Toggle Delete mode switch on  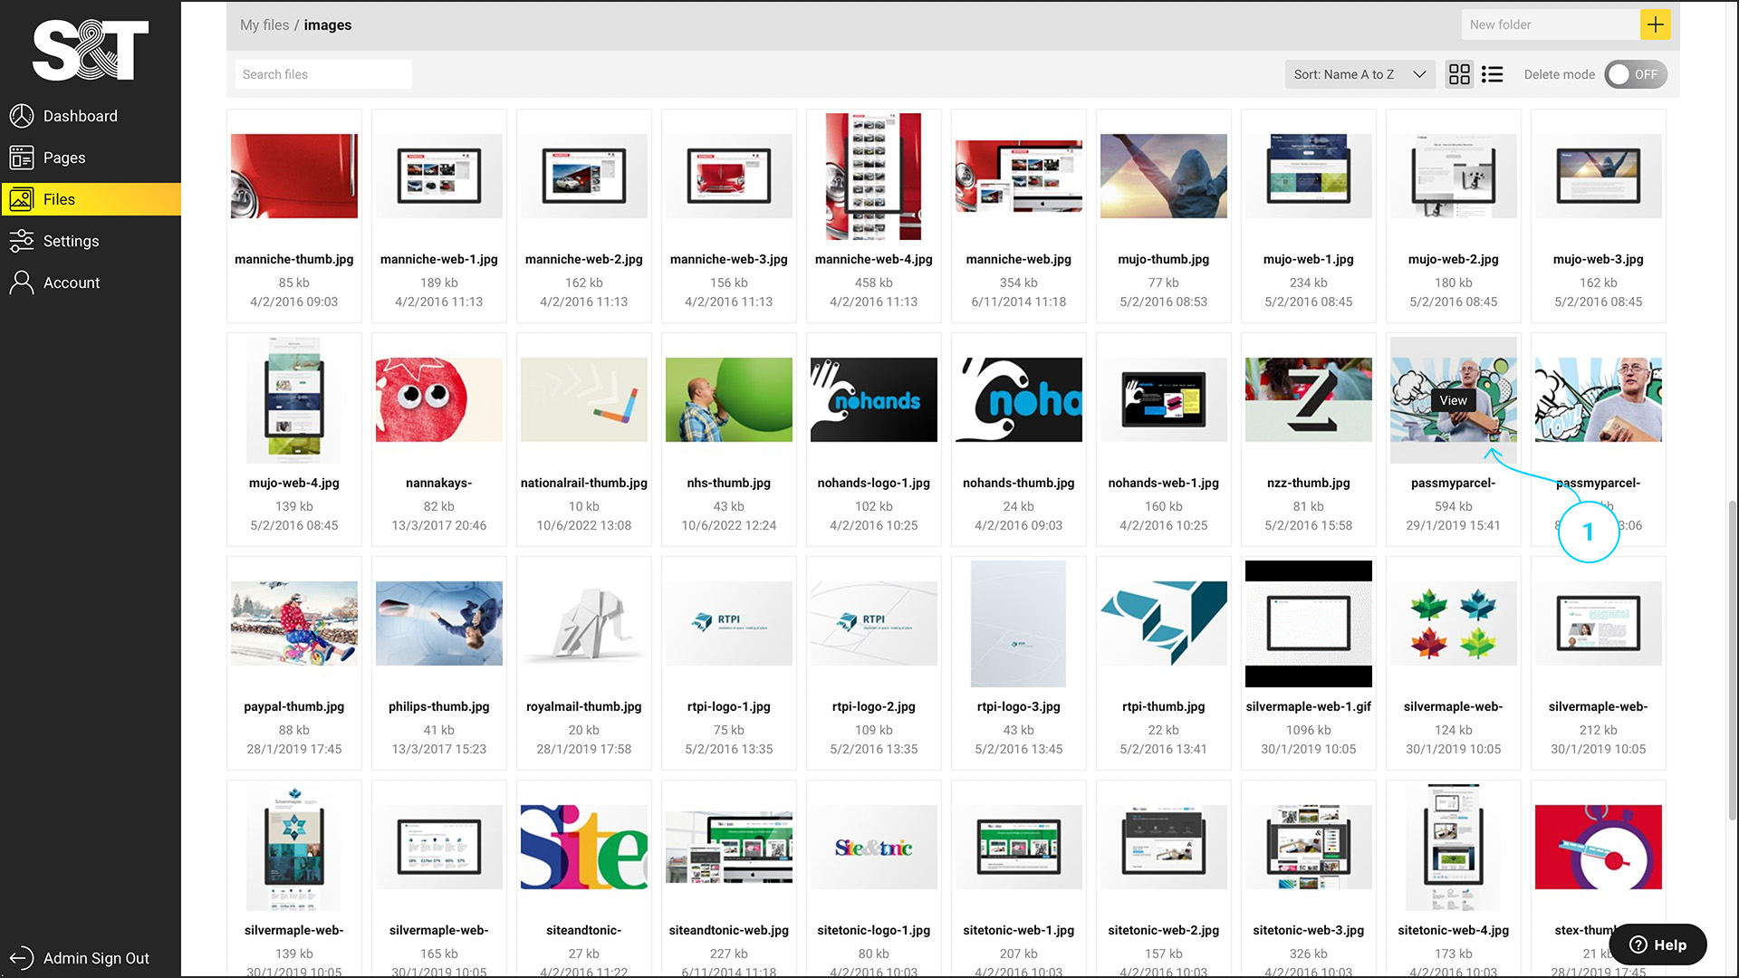click(1635, 74)
